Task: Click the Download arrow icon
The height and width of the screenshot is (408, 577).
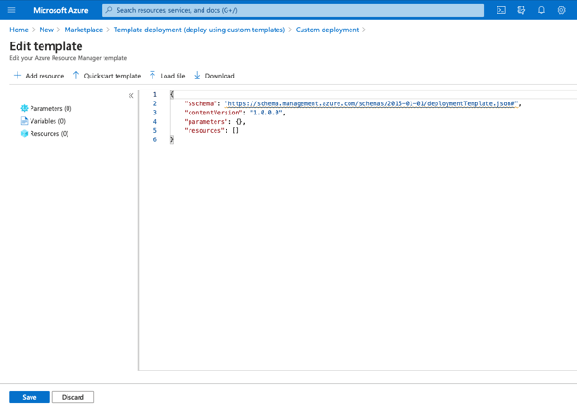Action: pyautogui.click(x=197, y=76)
